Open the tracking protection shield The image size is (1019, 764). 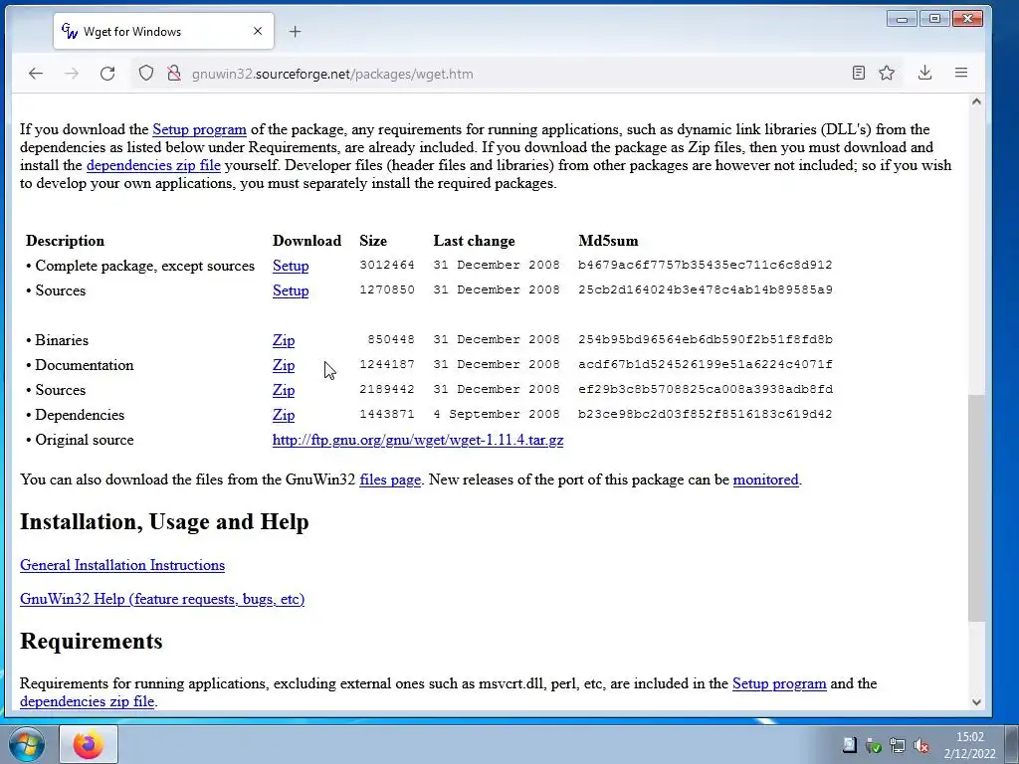[146, 73]
